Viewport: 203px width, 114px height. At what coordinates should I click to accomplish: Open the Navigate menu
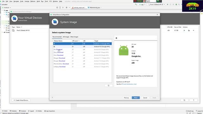16,1
